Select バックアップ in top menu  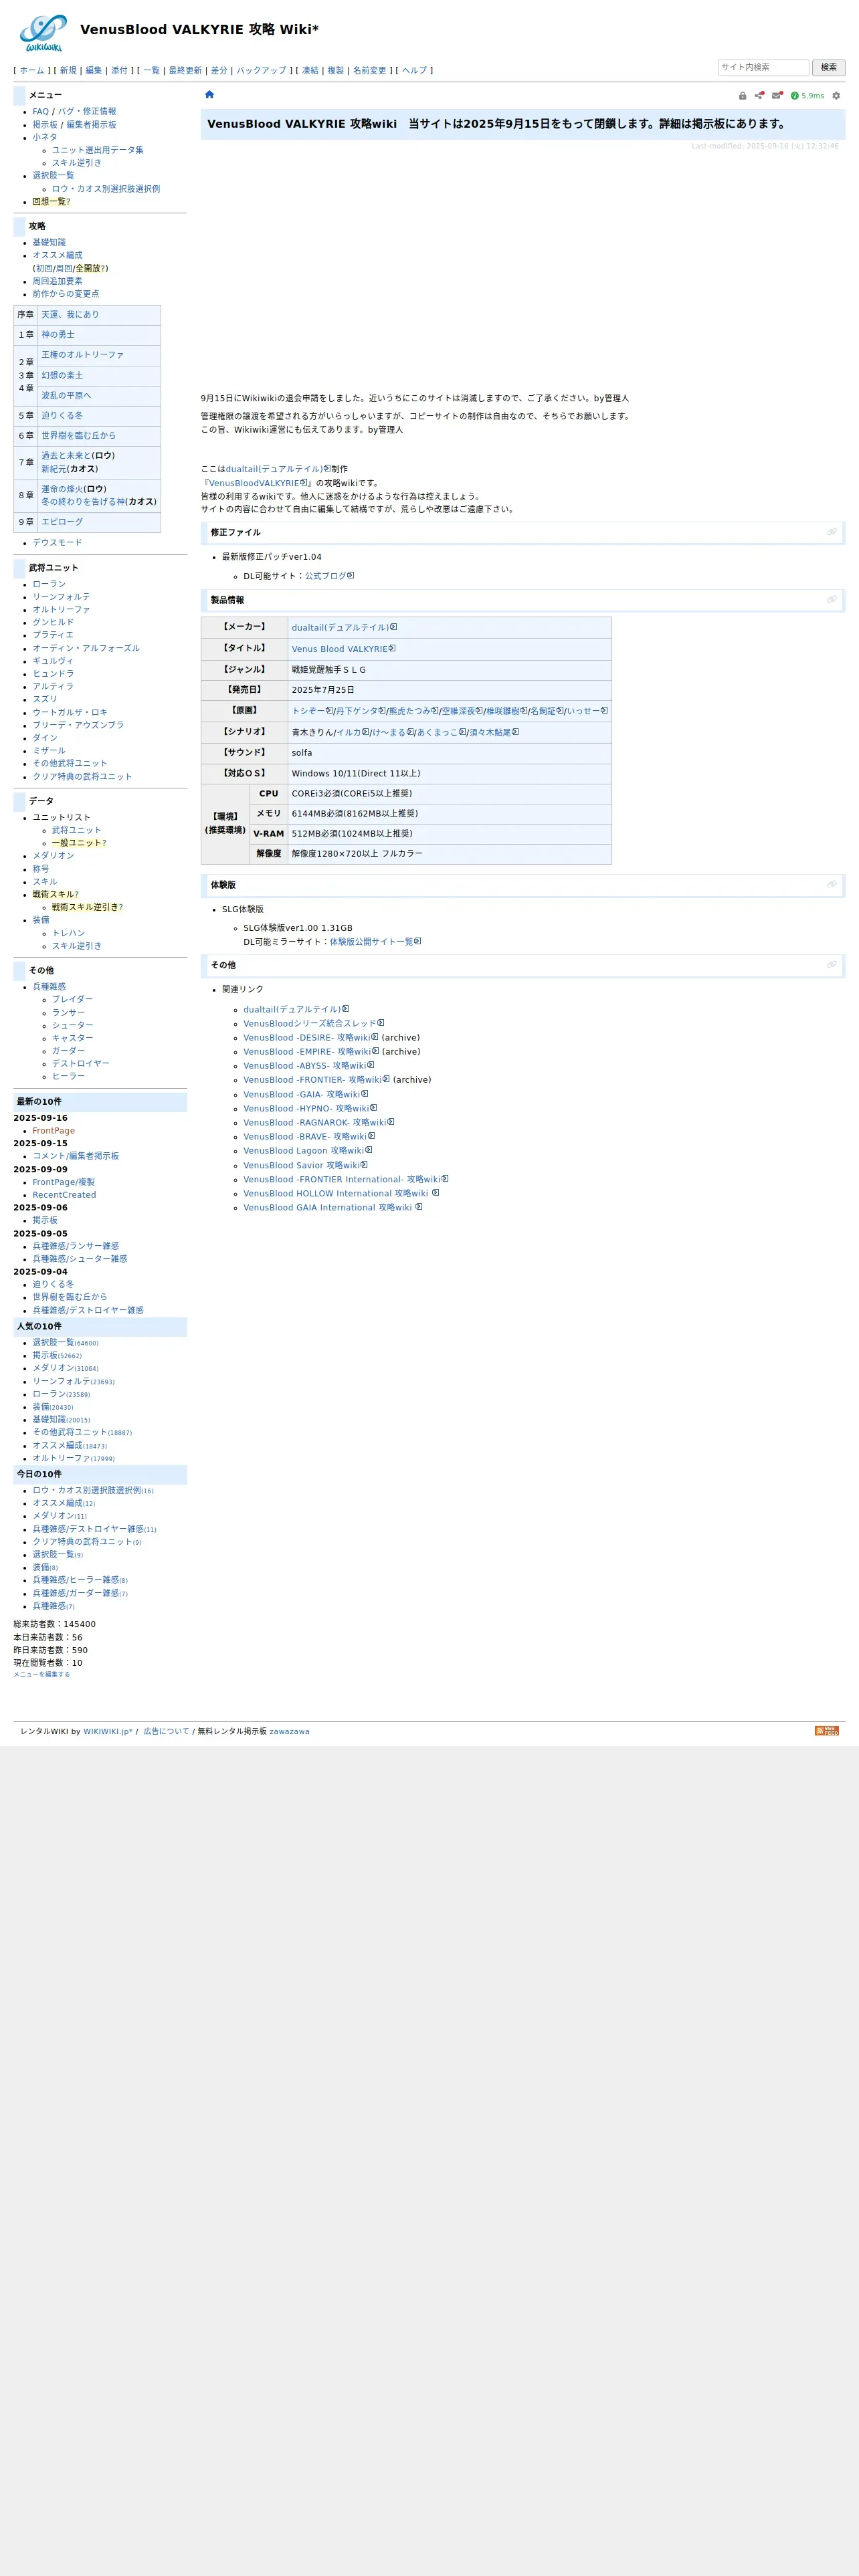[261, 71]
